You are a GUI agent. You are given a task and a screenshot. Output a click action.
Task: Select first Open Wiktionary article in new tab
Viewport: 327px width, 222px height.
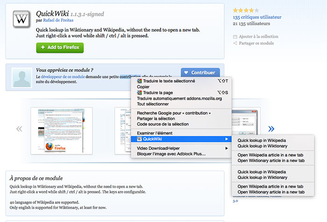273,160
